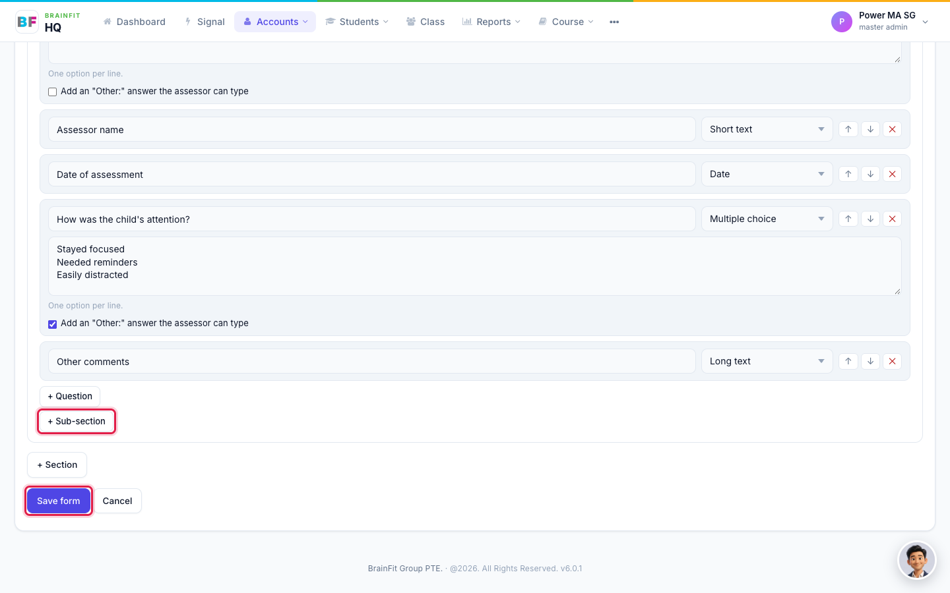Image resolution: width=950 pixels, height=593 pixels.
Task: Delete the child's attention question
Action: tap(892, 219)
